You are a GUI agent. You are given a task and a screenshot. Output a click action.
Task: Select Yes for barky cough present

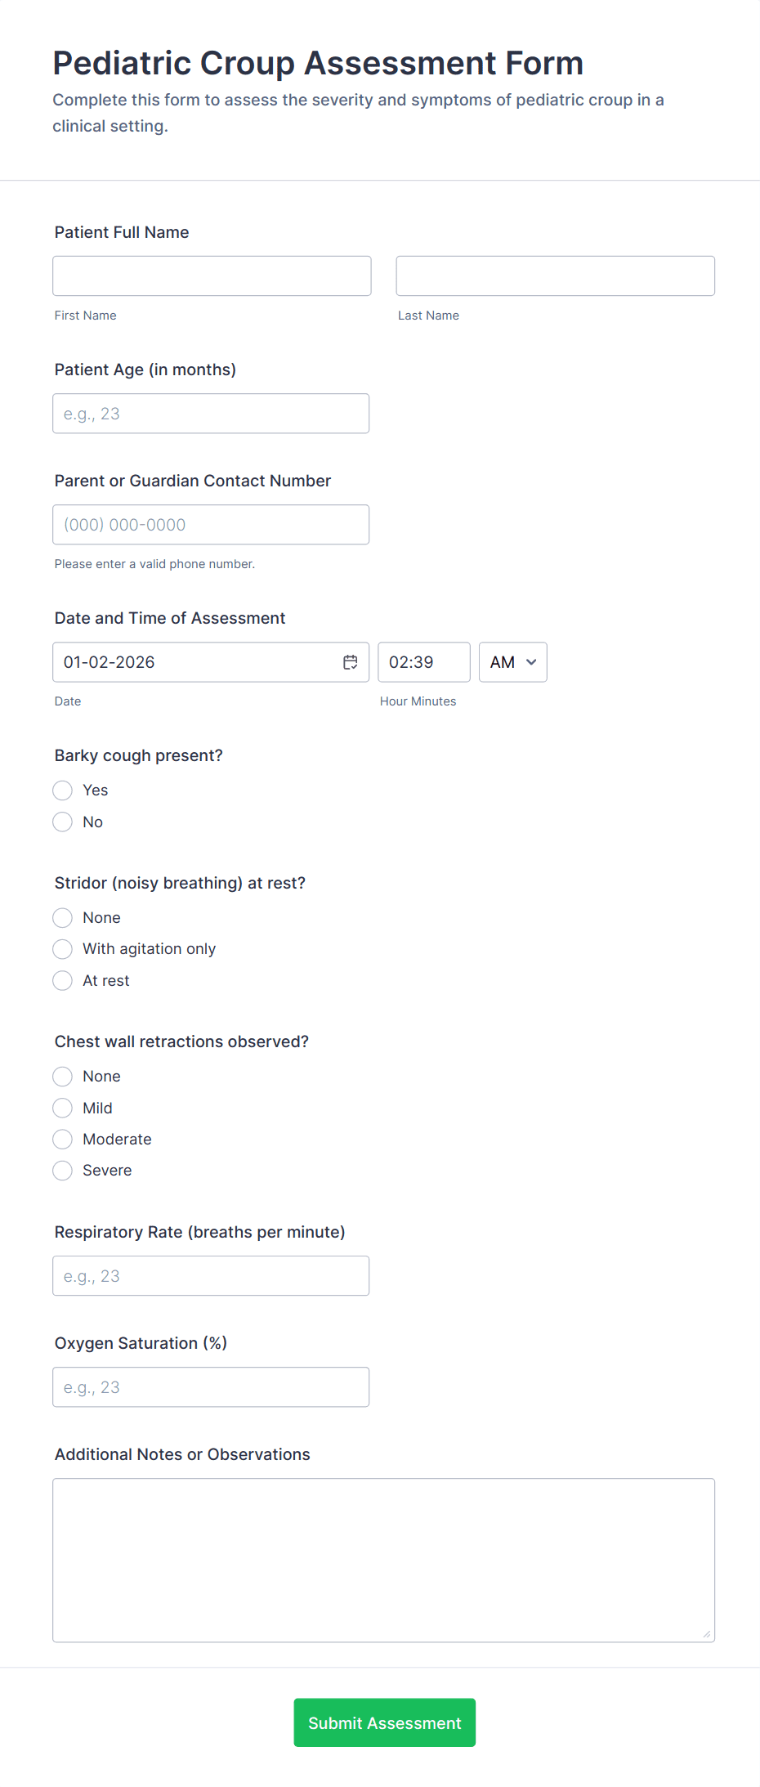(62, 790)
